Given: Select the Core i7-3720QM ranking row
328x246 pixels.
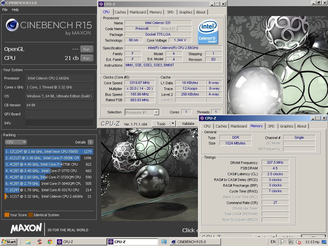Looking at the screenshot, I should (49, 177).
